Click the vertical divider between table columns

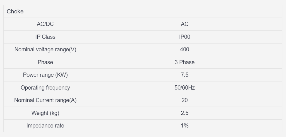point(87,75)
